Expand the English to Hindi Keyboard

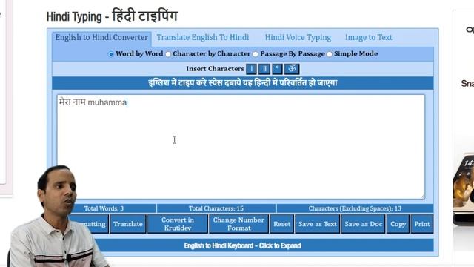242,245
